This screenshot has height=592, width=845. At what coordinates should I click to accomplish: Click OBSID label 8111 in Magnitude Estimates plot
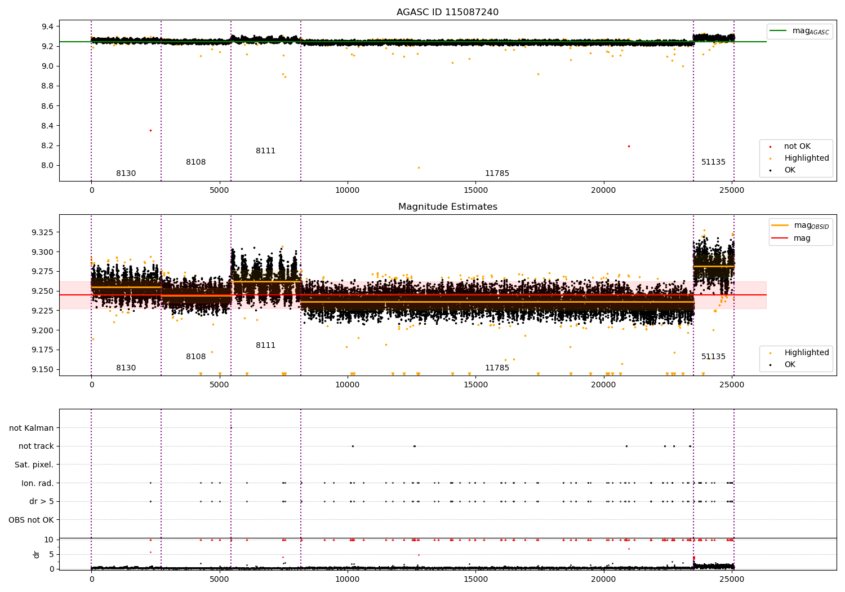266,346
